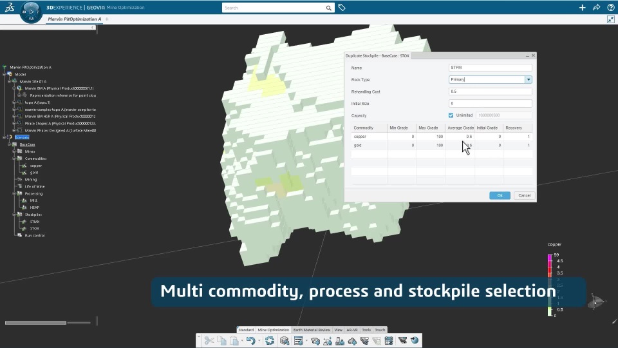Click the Rehandling Cost field
This screenshot has width=618, height=348.
(491, 92)
